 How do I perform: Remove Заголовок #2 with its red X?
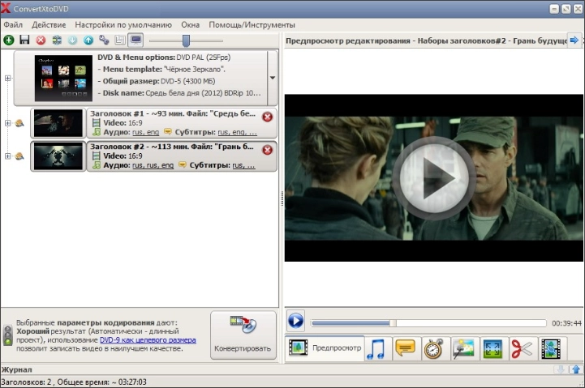pos(268,150)
